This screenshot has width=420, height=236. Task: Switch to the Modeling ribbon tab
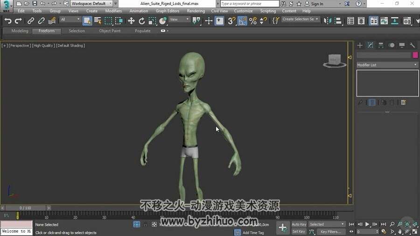(20, 31)
